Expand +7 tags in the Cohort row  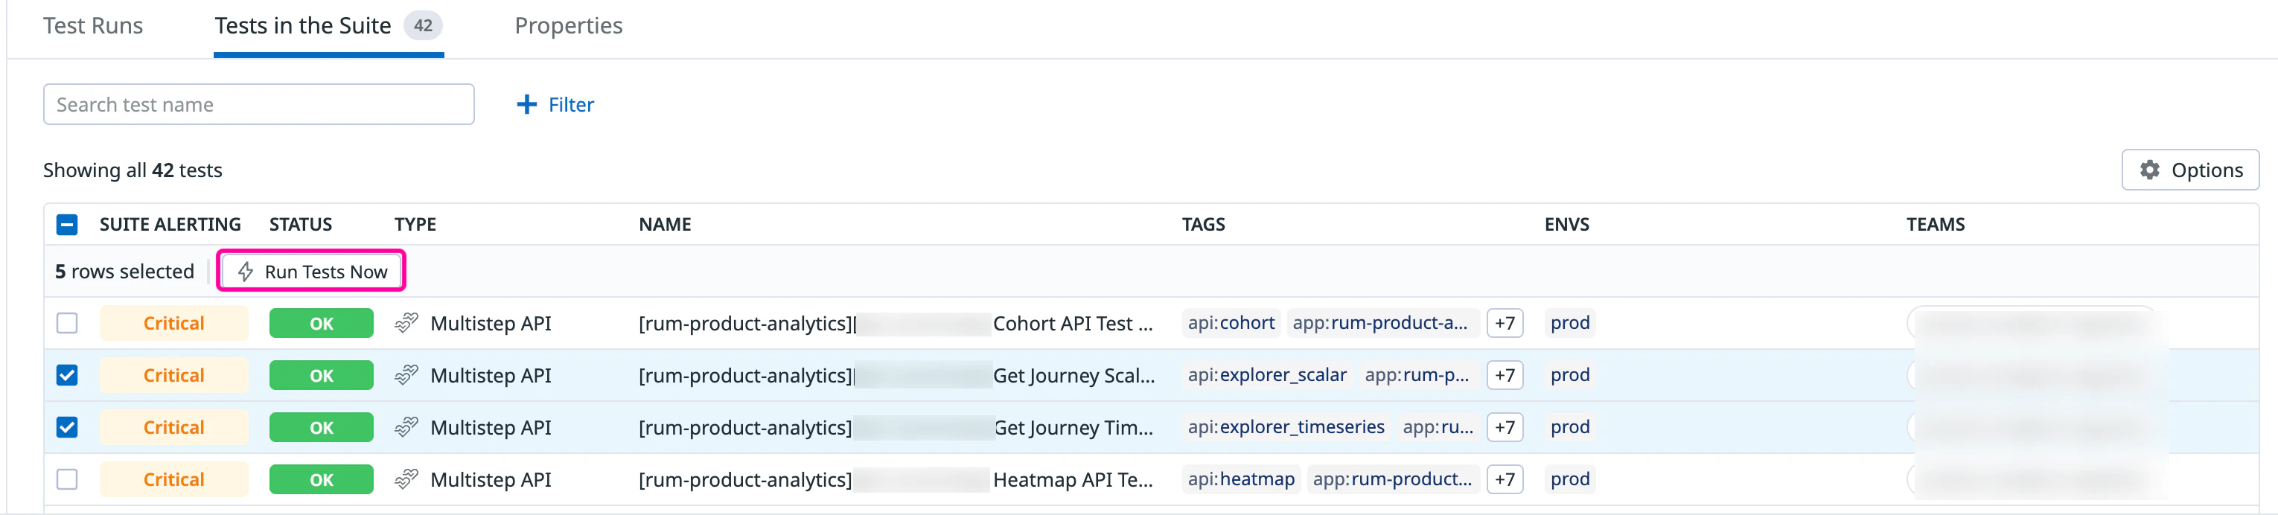coord(1503,323)
